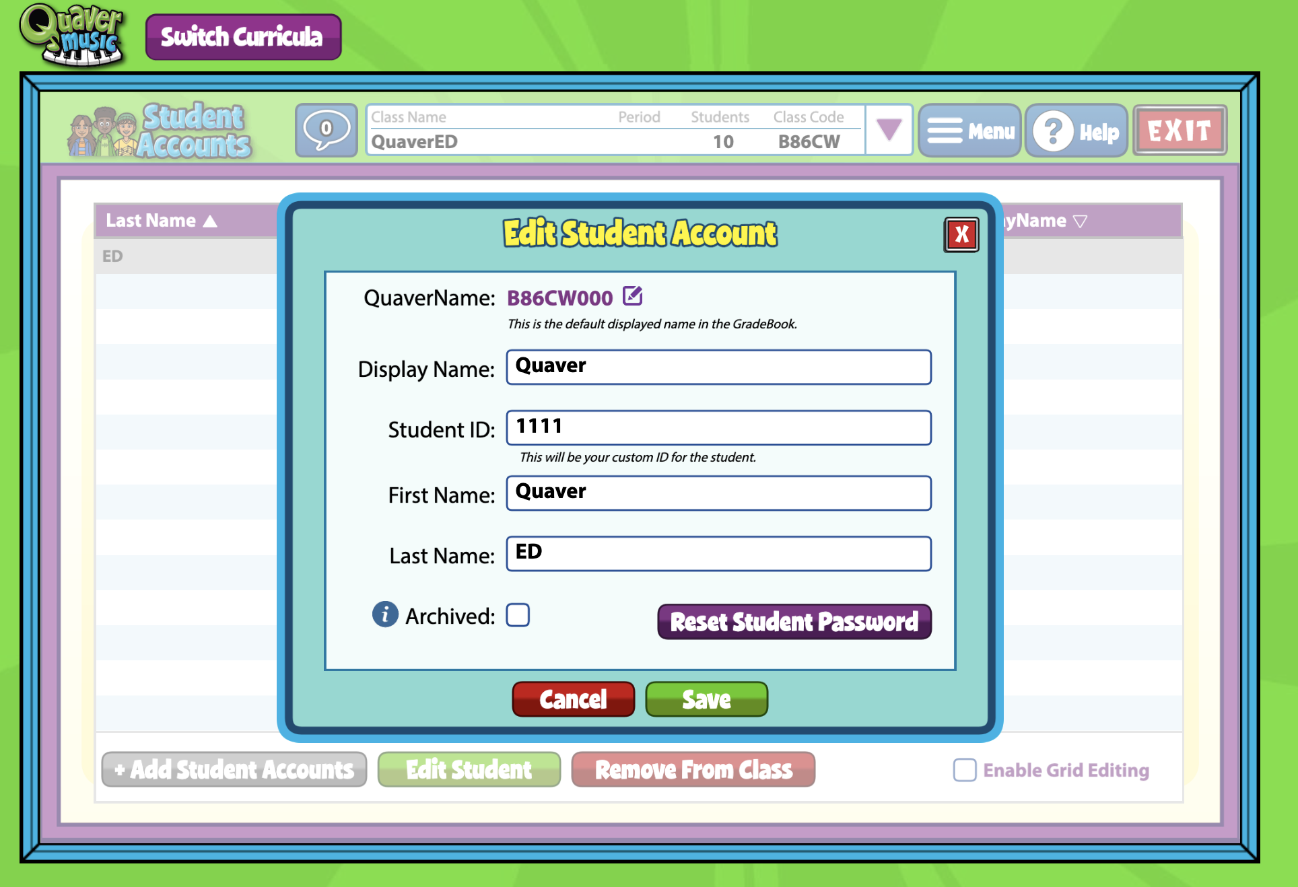
Task: Click the Student ID input field
Action: click(719, 428)
